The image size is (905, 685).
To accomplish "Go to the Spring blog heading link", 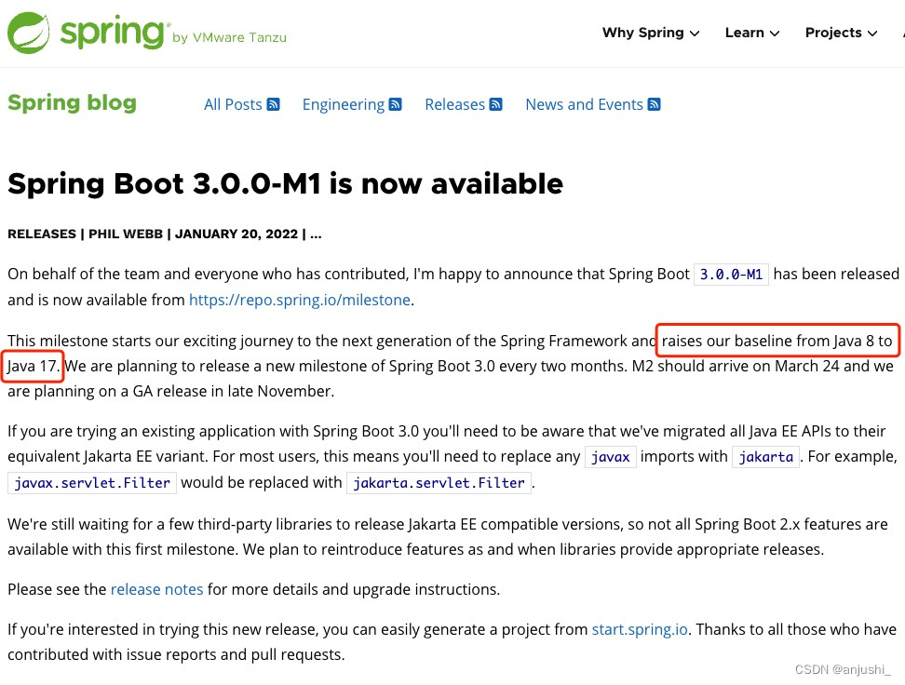I will (x=72, y=102).
